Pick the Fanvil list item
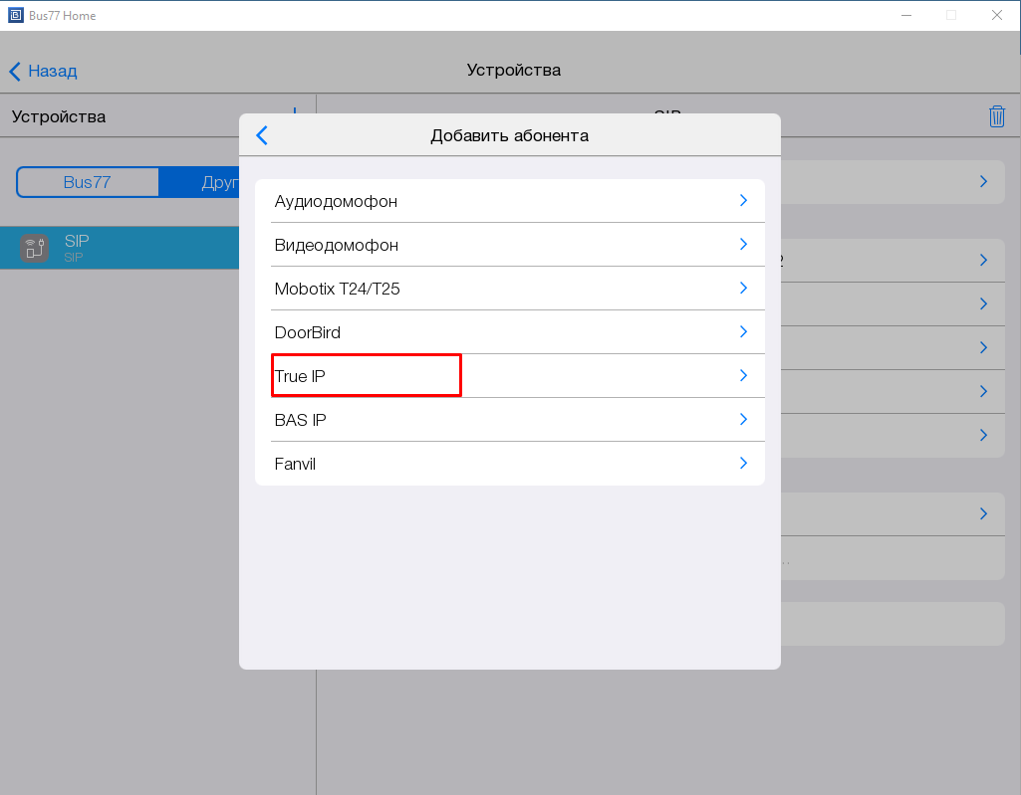The width and height of the screenshot is (1021, 795). (295, 464)
